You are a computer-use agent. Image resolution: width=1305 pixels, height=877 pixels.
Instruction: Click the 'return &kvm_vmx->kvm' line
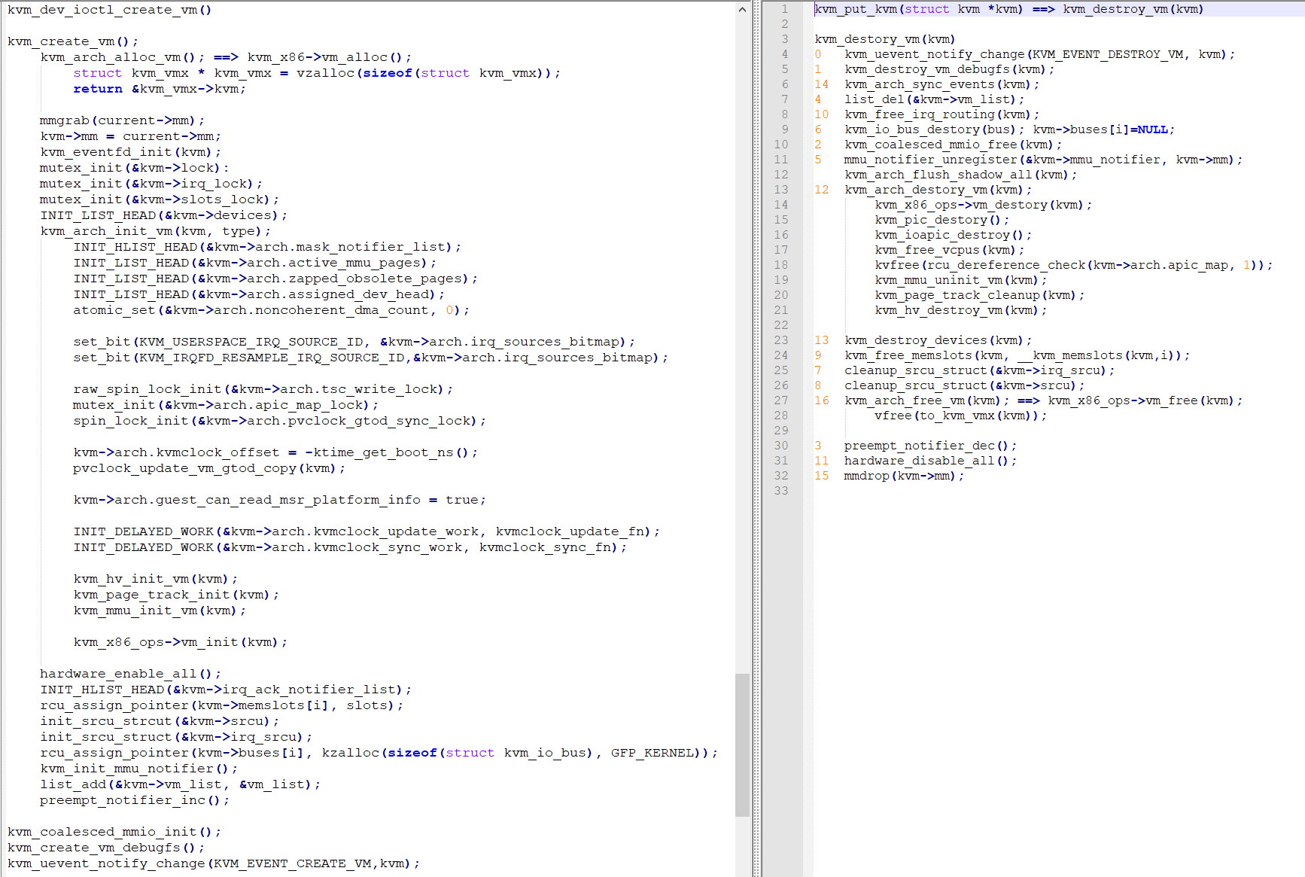pos(159,89)
